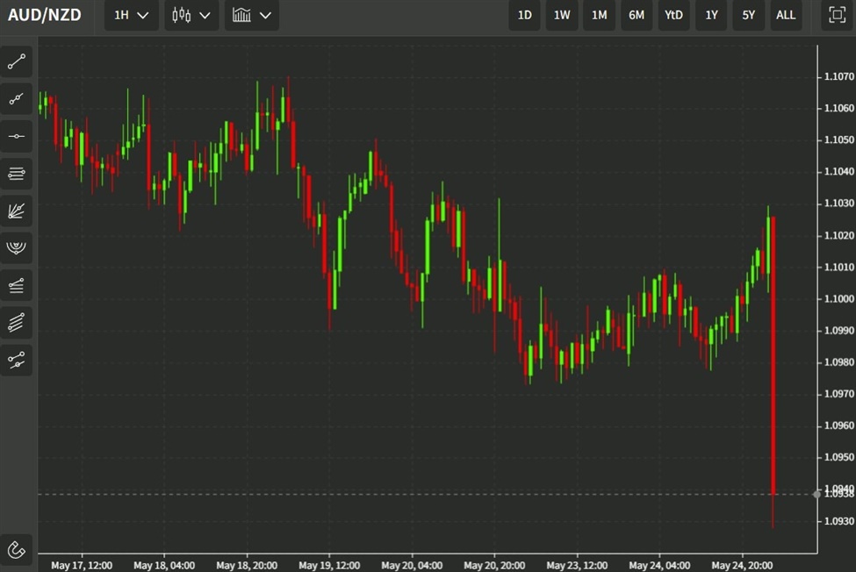Click the AUD/NZD symbol label
This screenshot has width=856, height=572.
[46, 14]
